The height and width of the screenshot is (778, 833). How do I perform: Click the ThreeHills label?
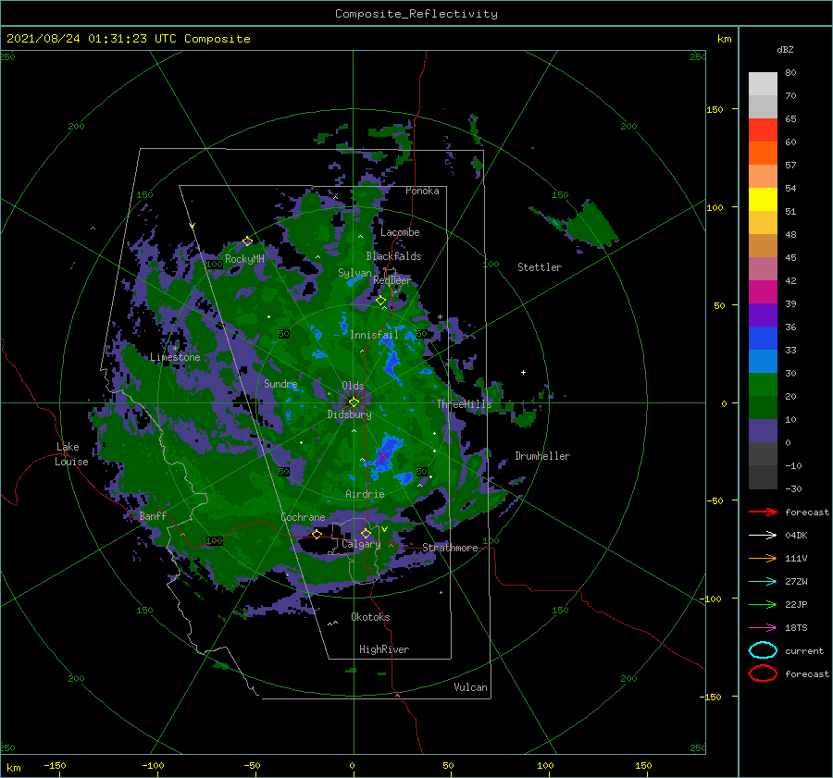(465, 404)
